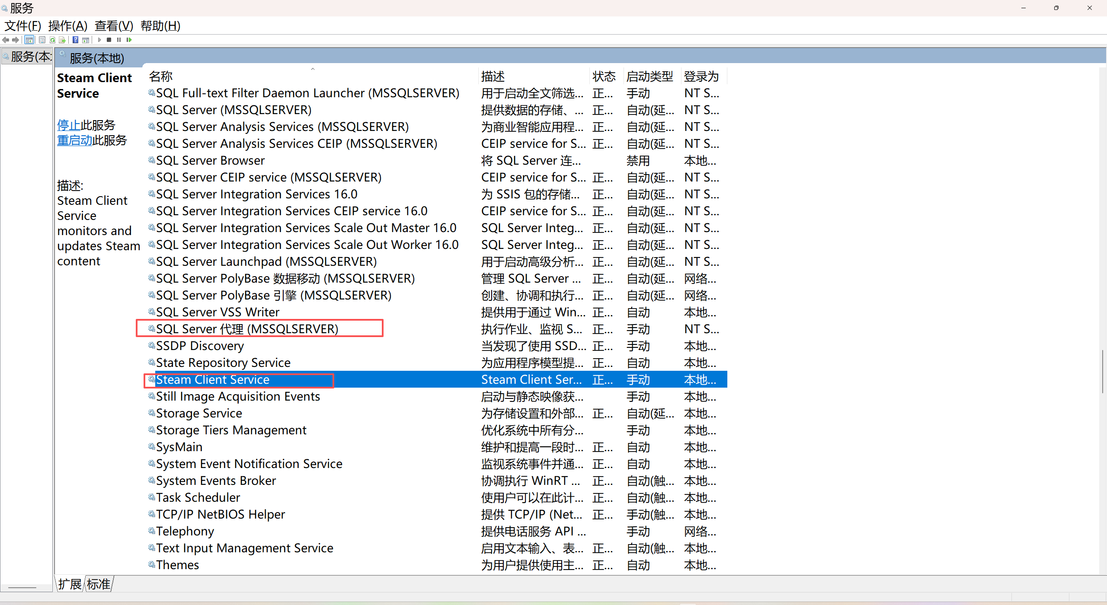Sort list by 名称 column header
Viewport: 1107px width, 605px height.
click(x=161, y=76)
